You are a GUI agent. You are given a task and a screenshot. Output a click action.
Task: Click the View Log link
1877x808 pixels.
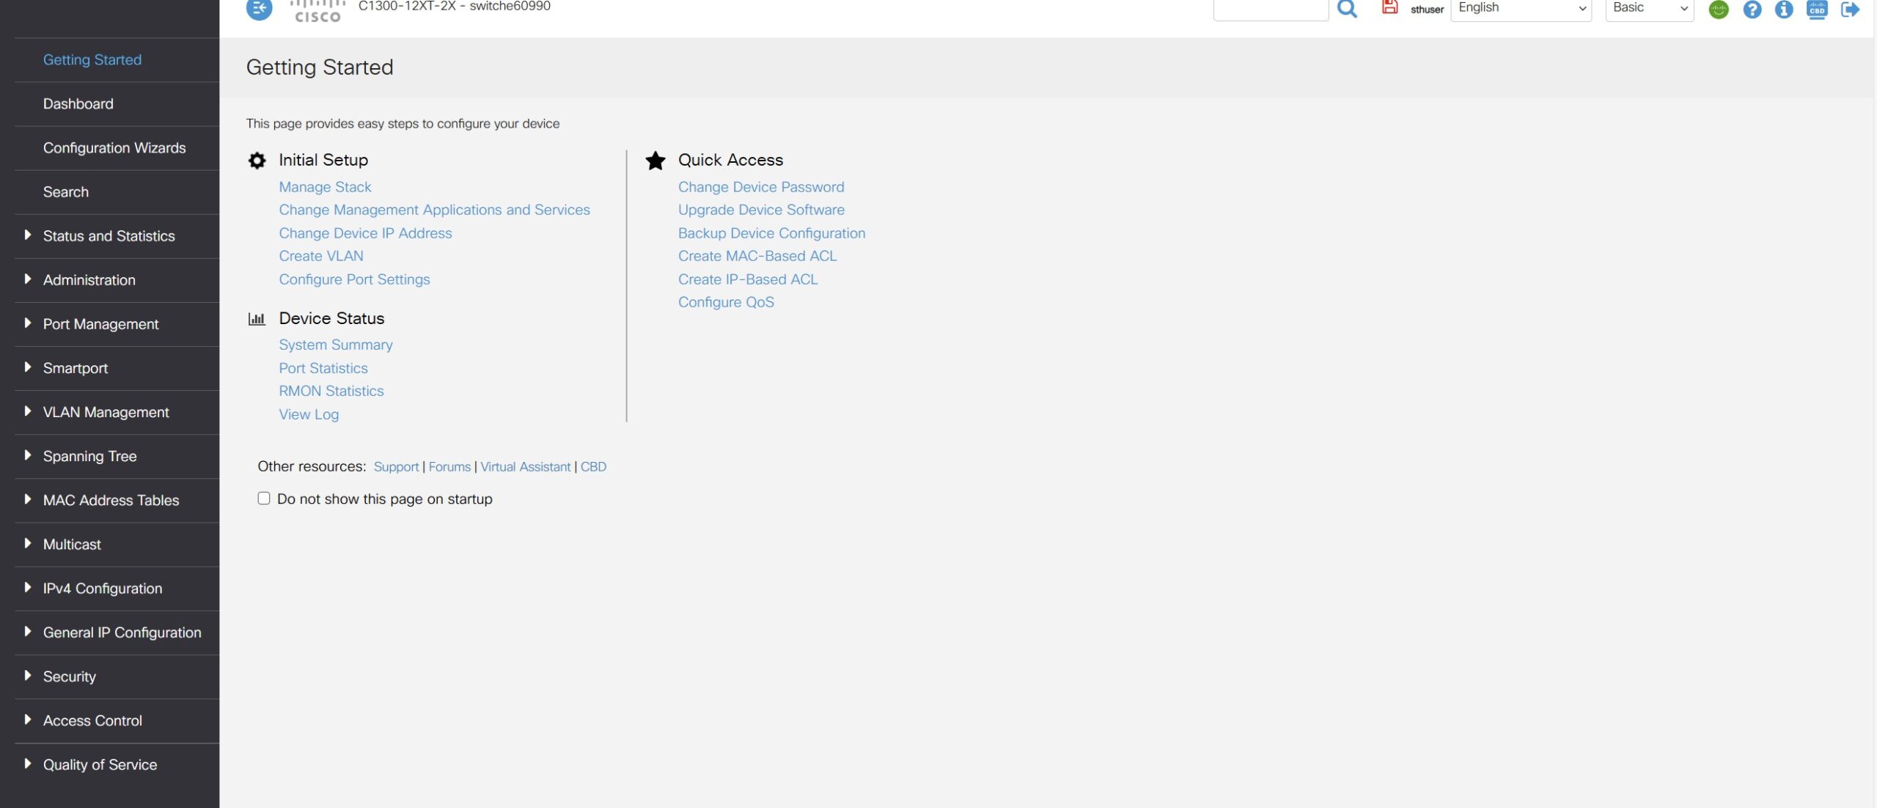(309, 414)
